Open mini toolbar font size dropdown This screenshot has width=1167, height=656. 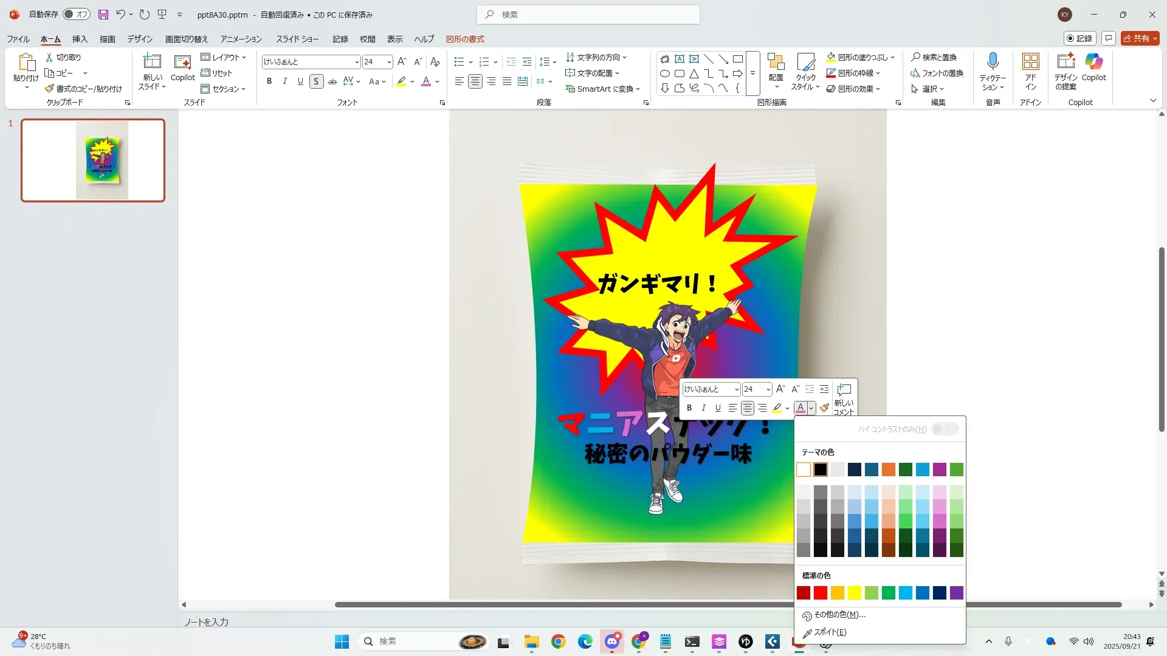(768, 389)
